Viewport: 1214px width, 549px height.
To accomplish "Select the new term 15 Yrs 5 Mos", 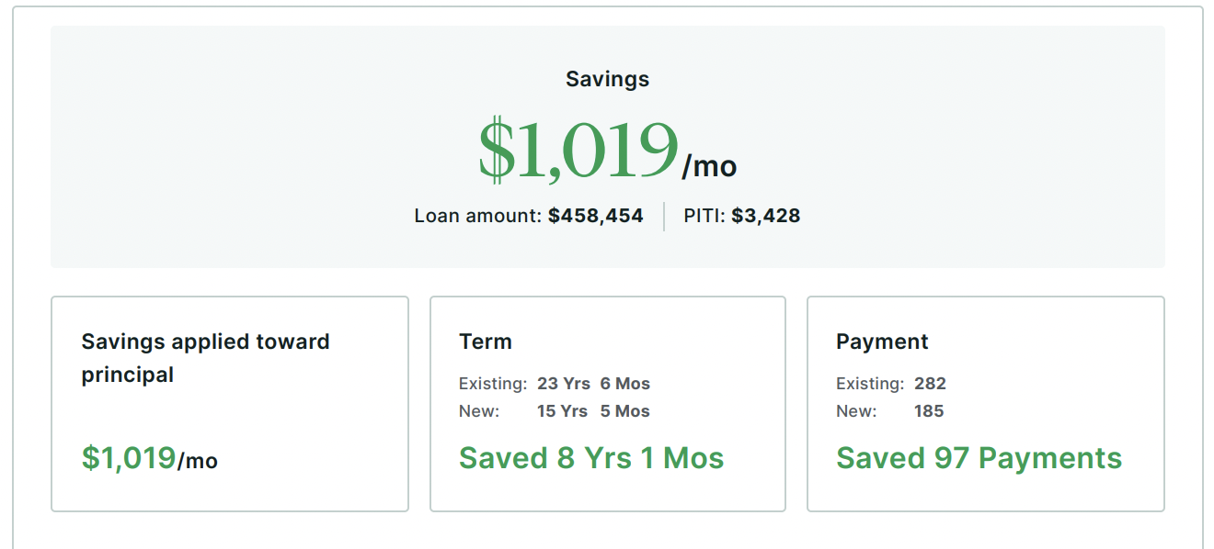I will [x=593, y=411].
